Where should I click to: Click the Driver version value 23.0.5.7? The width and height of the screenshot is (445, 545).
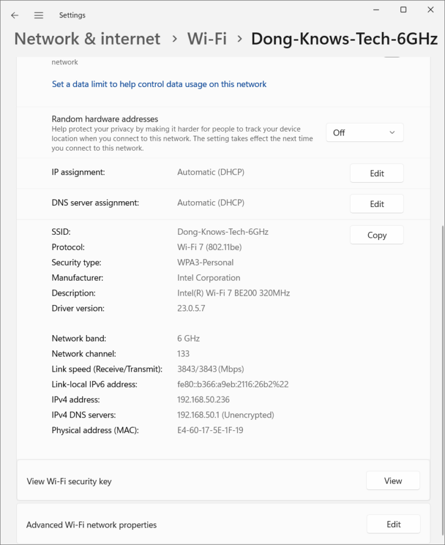pyautogui.click(x=191, y=308)
